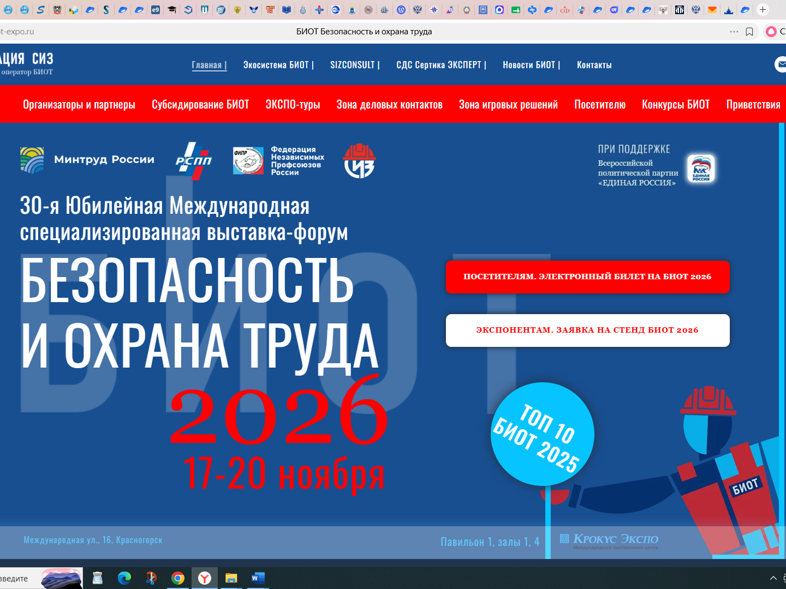Screen dimensions: 786x589
Task: Go to Главная in top navigation
Action: (x=209, y=65)
